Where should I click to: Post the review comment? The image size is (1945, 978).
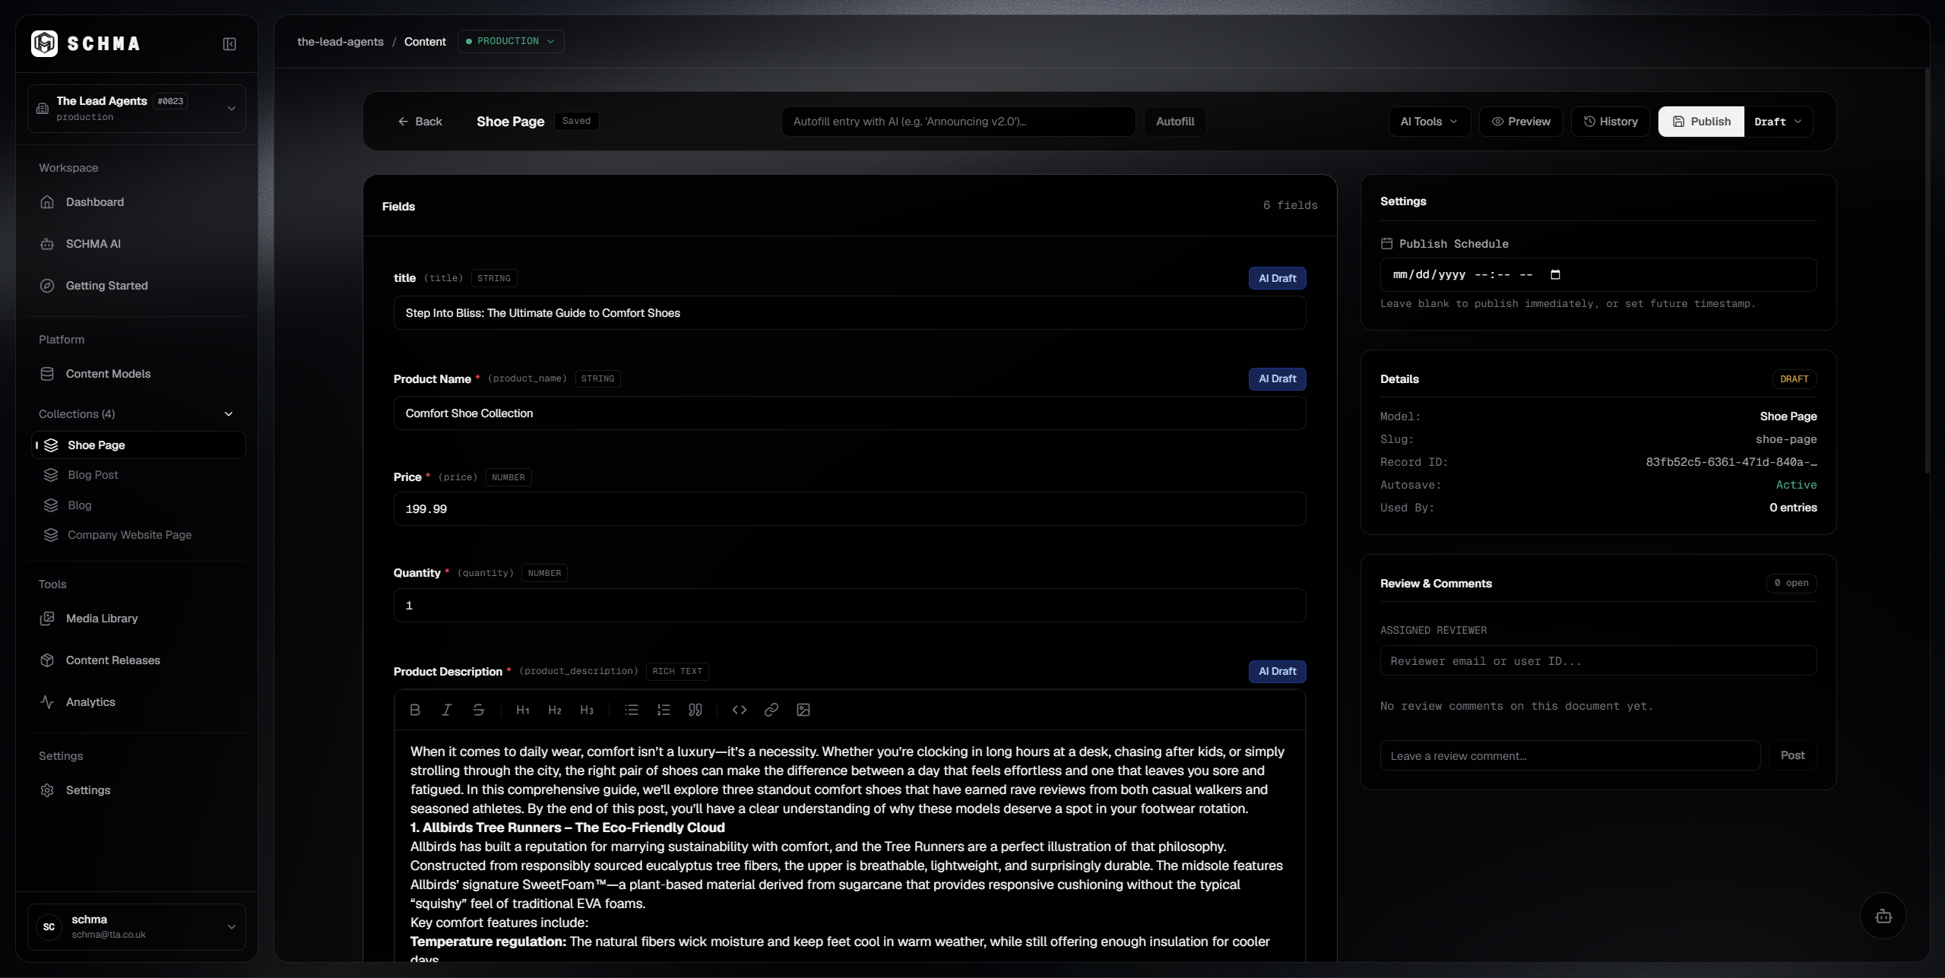coord(1792,755)
